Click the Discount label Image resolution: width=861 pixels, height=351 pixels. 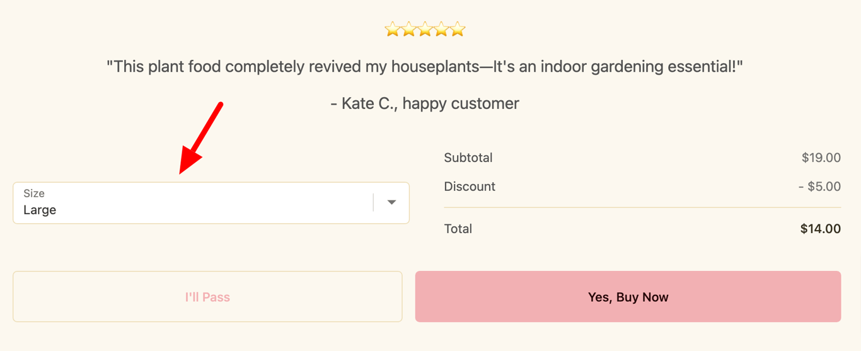470,187
